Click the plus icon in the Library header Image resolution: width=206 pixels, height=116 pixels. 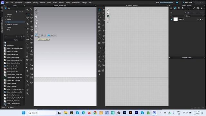tap(20, 12)
